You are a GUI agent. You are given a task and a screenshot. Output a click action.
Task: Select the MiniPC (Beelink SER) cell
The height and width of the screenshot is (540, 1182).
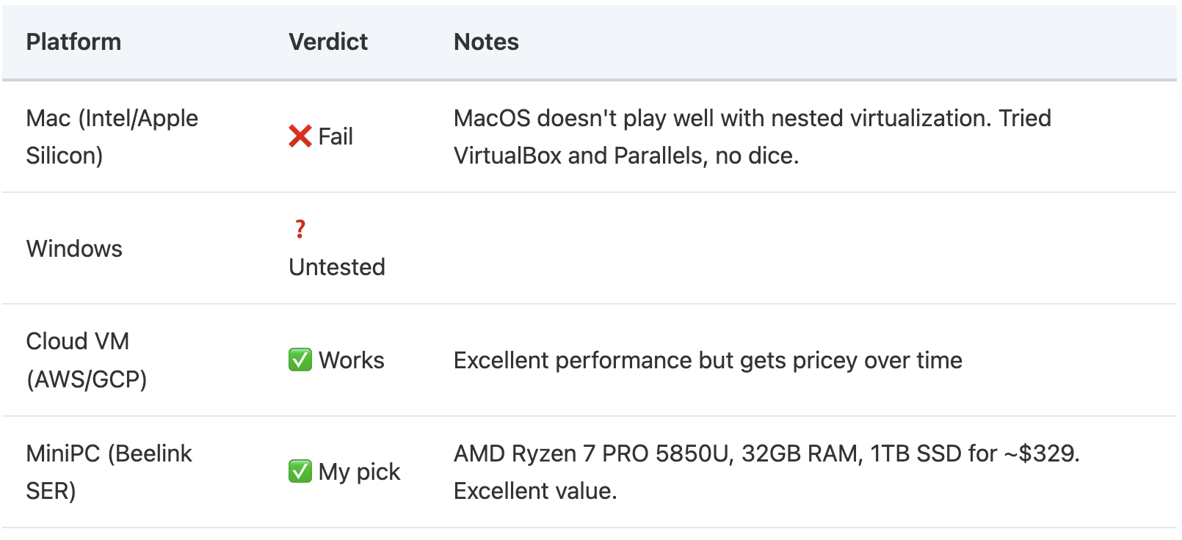point(109,472)
